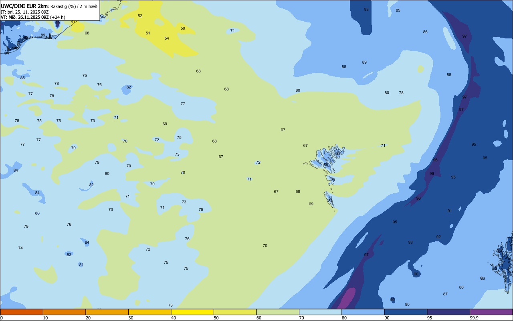Click the humidity value '52' on map
The width and height of the screenshot is (513, 321).
[140, 16]
